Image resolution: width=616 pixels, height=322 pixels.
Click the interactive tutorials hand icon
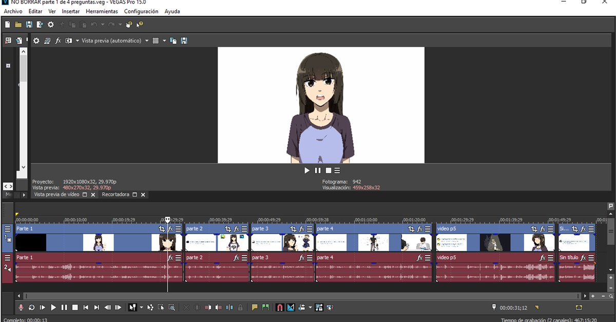129,24
